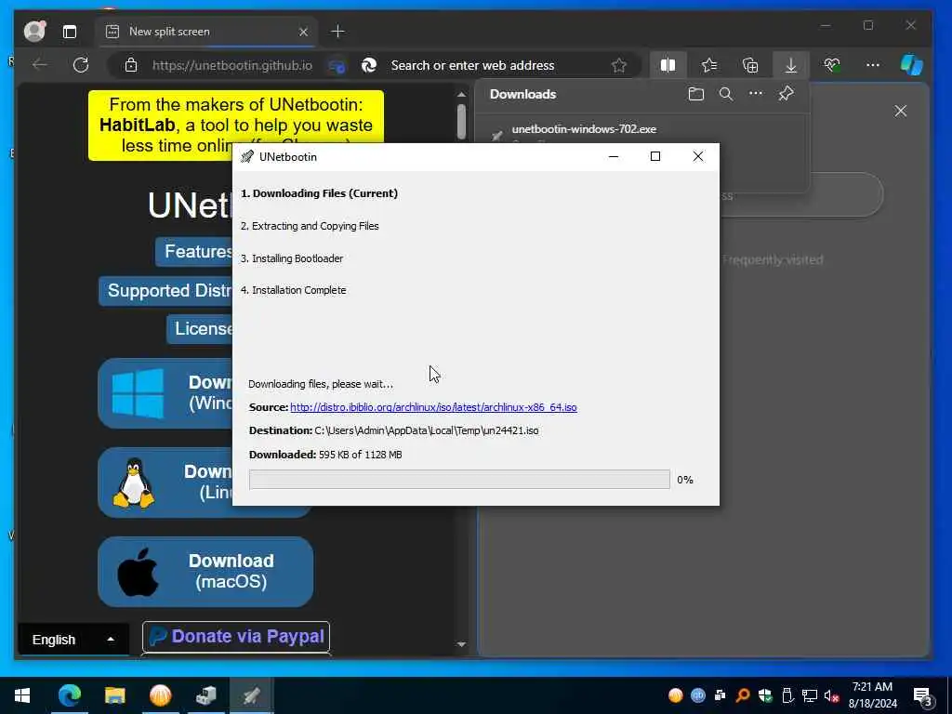Open the Windows Start menu

(x=22, y=695)
